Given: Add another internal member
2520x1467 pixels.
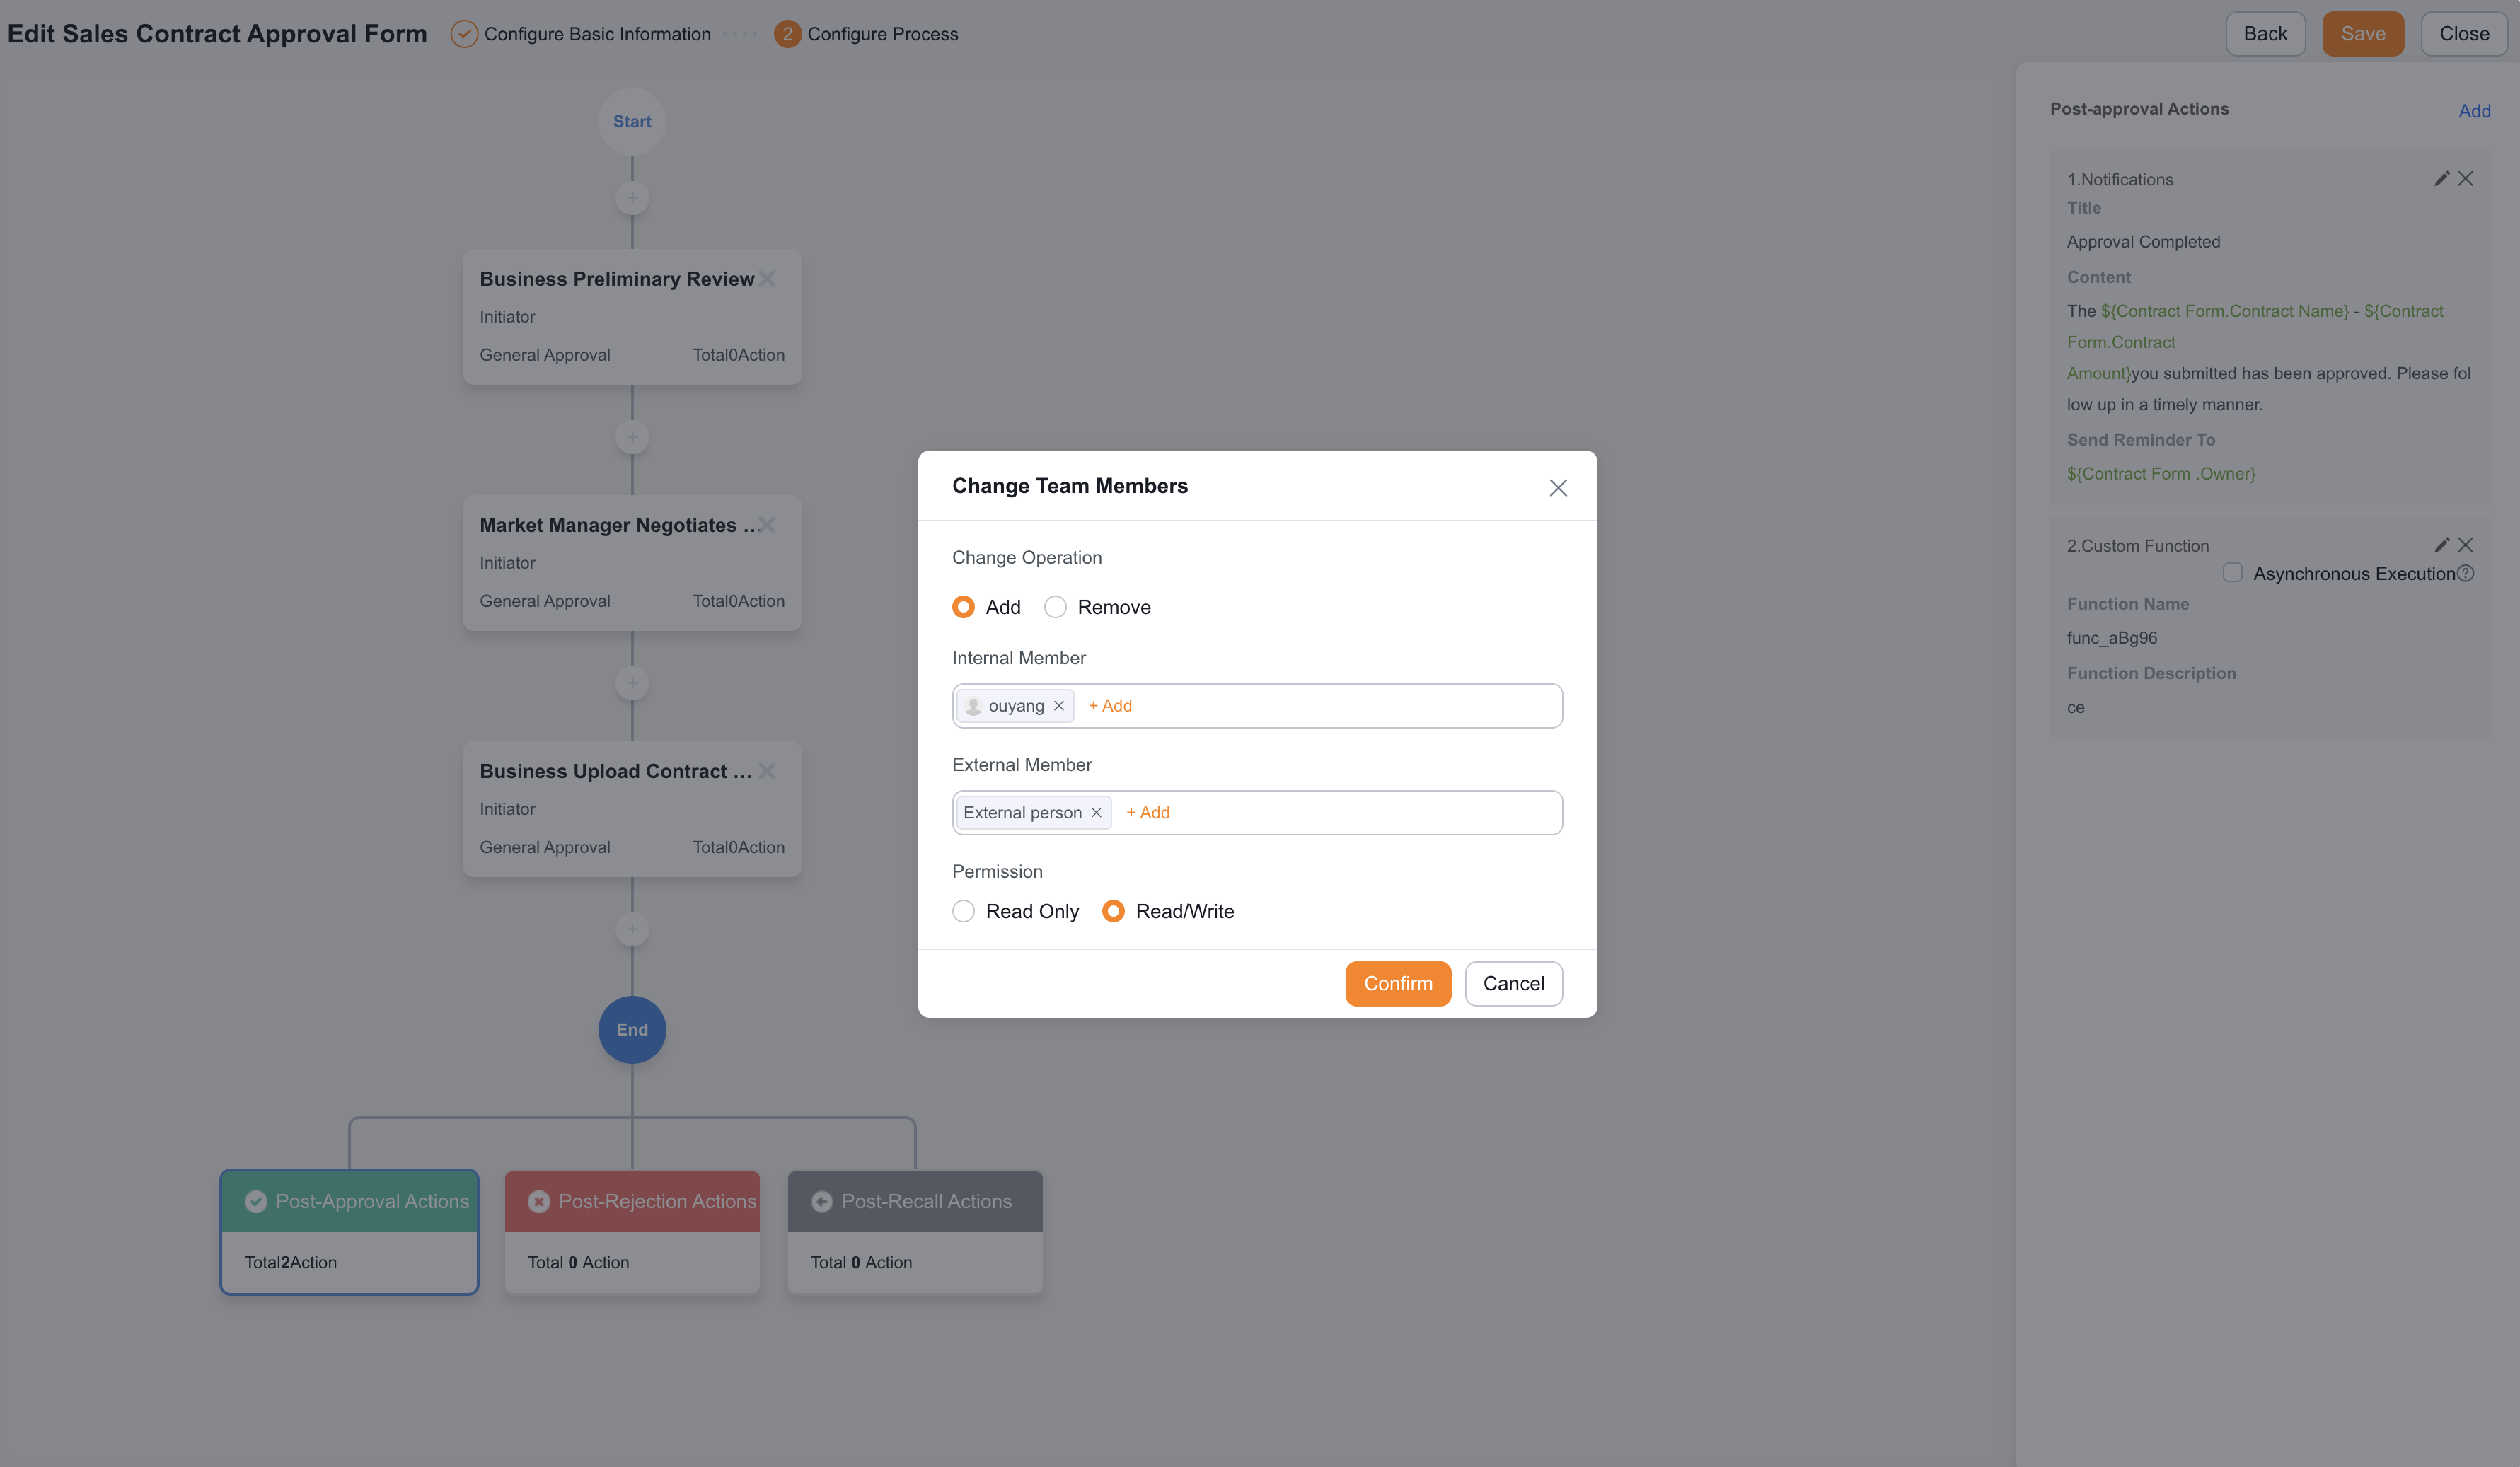Looking at the screenshot, I should pos(1110,706).
